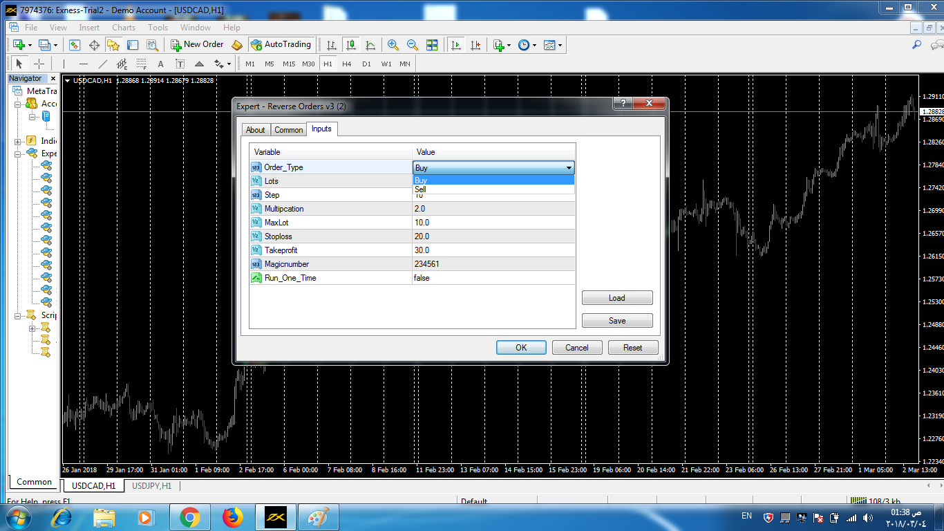
Task: Select the Trendline drawing tool
Action: [x=103, y=64]
